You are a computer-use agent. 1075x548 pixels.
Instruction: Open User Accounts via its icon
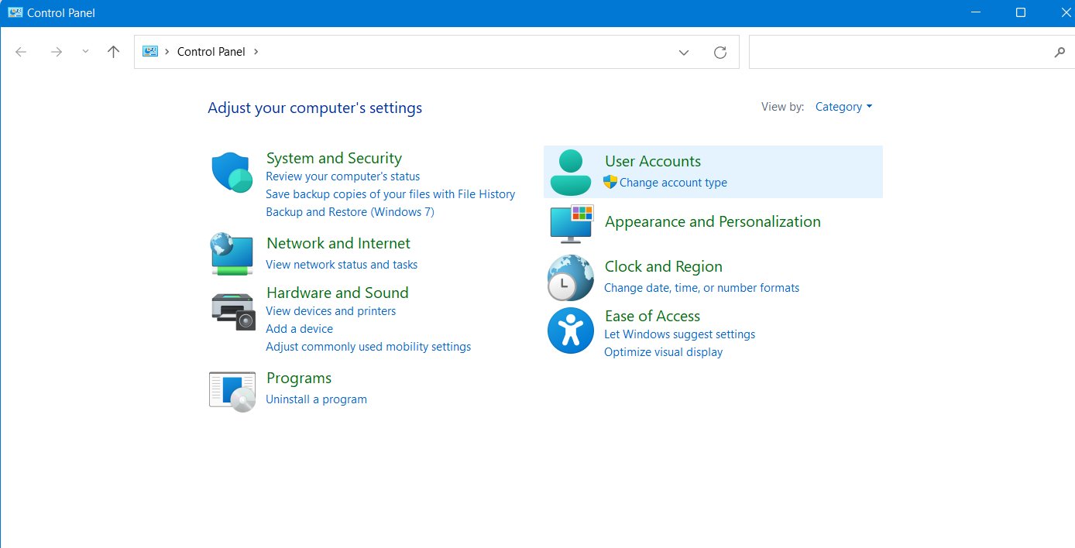point(571,171)
